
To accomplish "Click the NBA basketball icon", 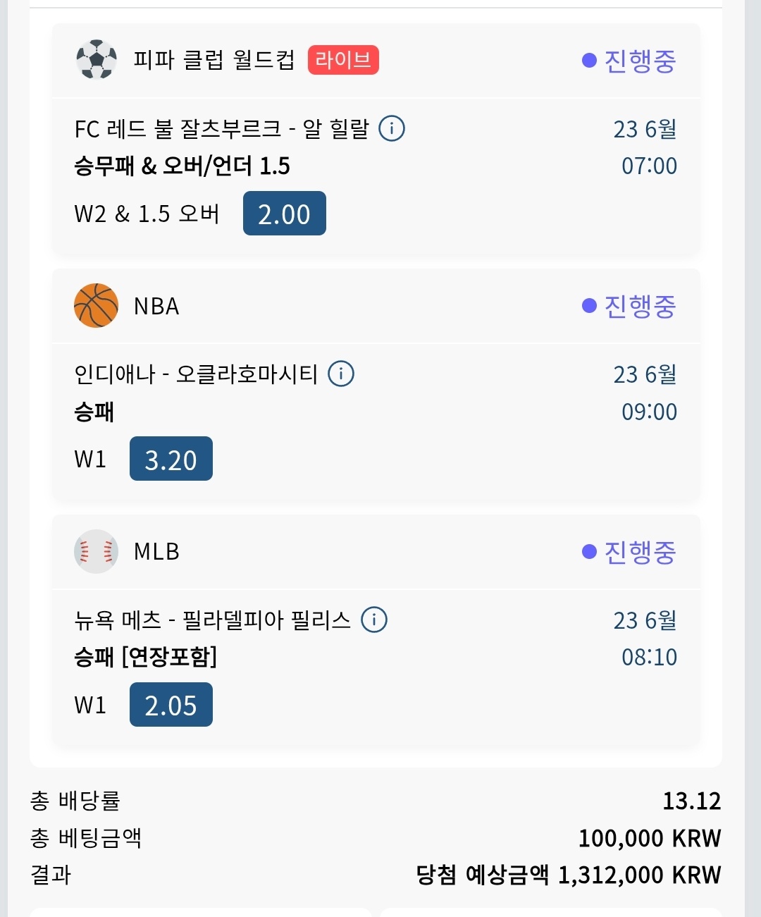I will 97,306.
